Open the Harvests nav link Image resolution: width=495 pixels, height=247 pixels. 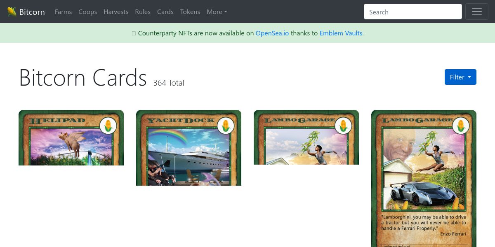(x=116, y=12)
